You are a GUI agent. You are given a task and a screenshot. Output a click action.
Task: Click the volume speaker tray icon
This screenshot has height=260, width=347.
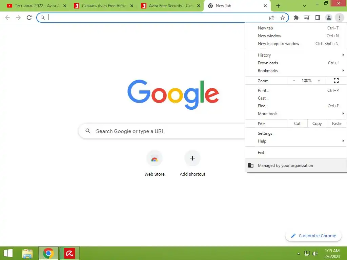[x=315, y=253]
